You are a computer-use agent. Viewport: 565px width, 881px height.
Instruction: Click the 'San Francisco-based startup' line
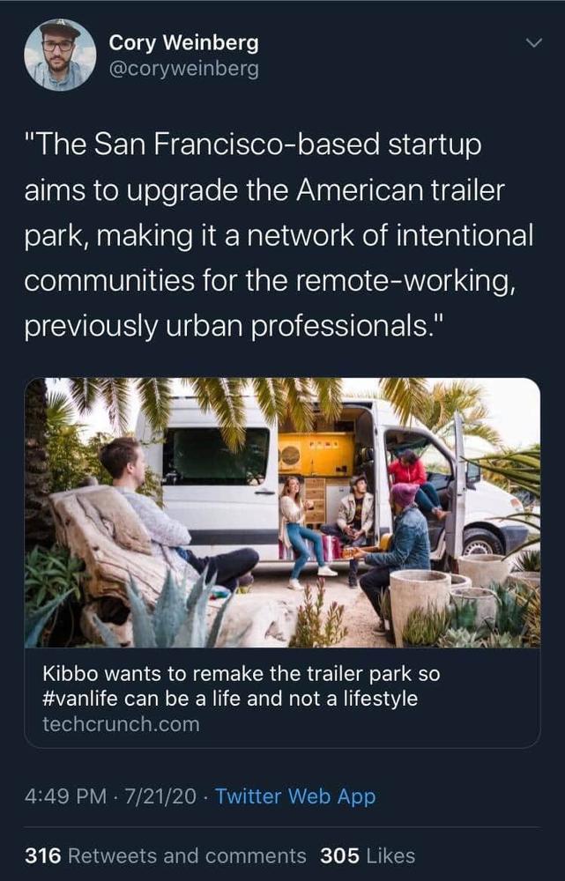pos(253,144)
